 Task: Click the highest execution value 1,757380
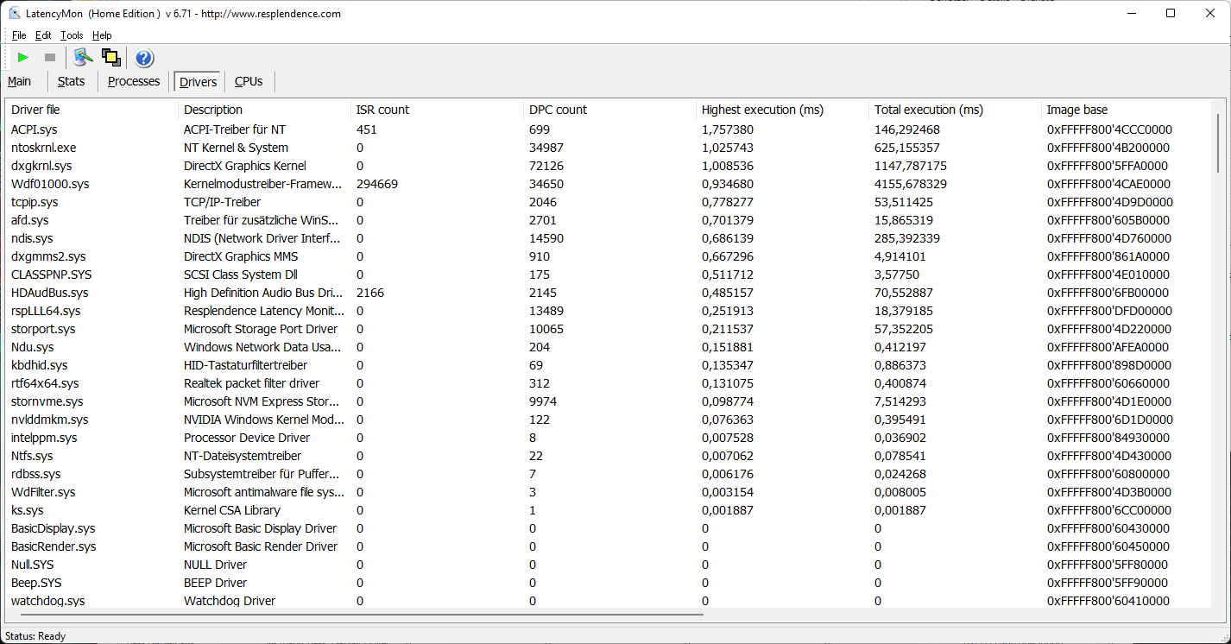(728, 129)
